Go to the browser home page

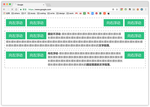tap(16, 9)
